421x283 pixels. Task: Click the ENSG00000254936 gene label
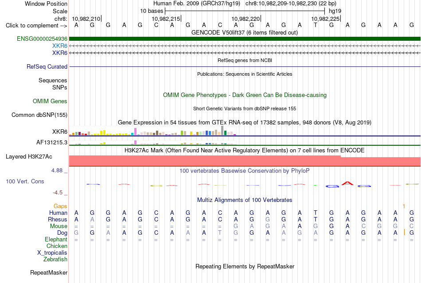(42, 39)
